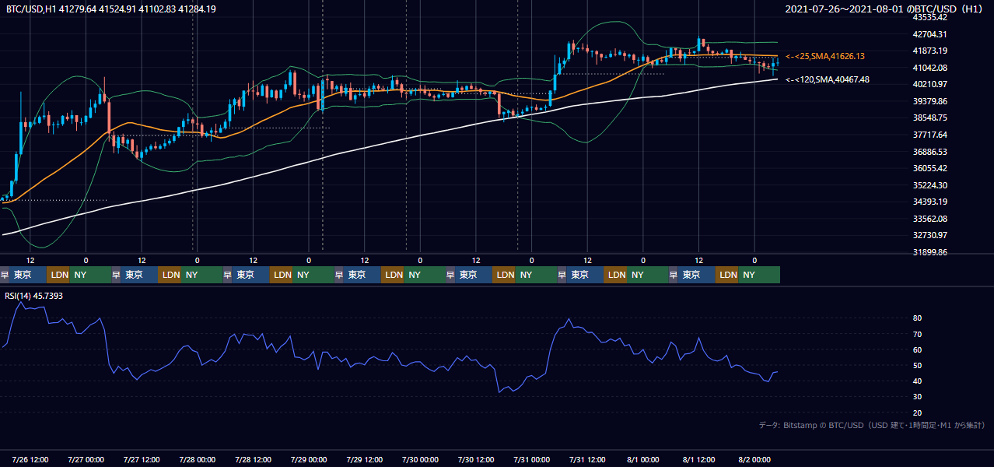The width and height of the screenshot is (994, 467).
Task: Select time axis label 7/31 12:00
Action: point(588,459)
